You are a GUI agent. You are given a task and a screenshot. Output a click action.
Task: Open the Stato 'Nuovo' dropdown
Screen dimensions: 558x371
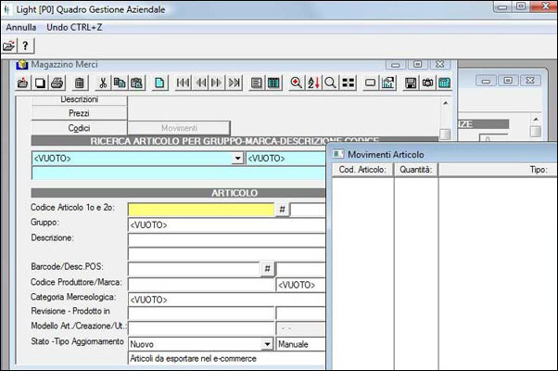pos(268,344)
